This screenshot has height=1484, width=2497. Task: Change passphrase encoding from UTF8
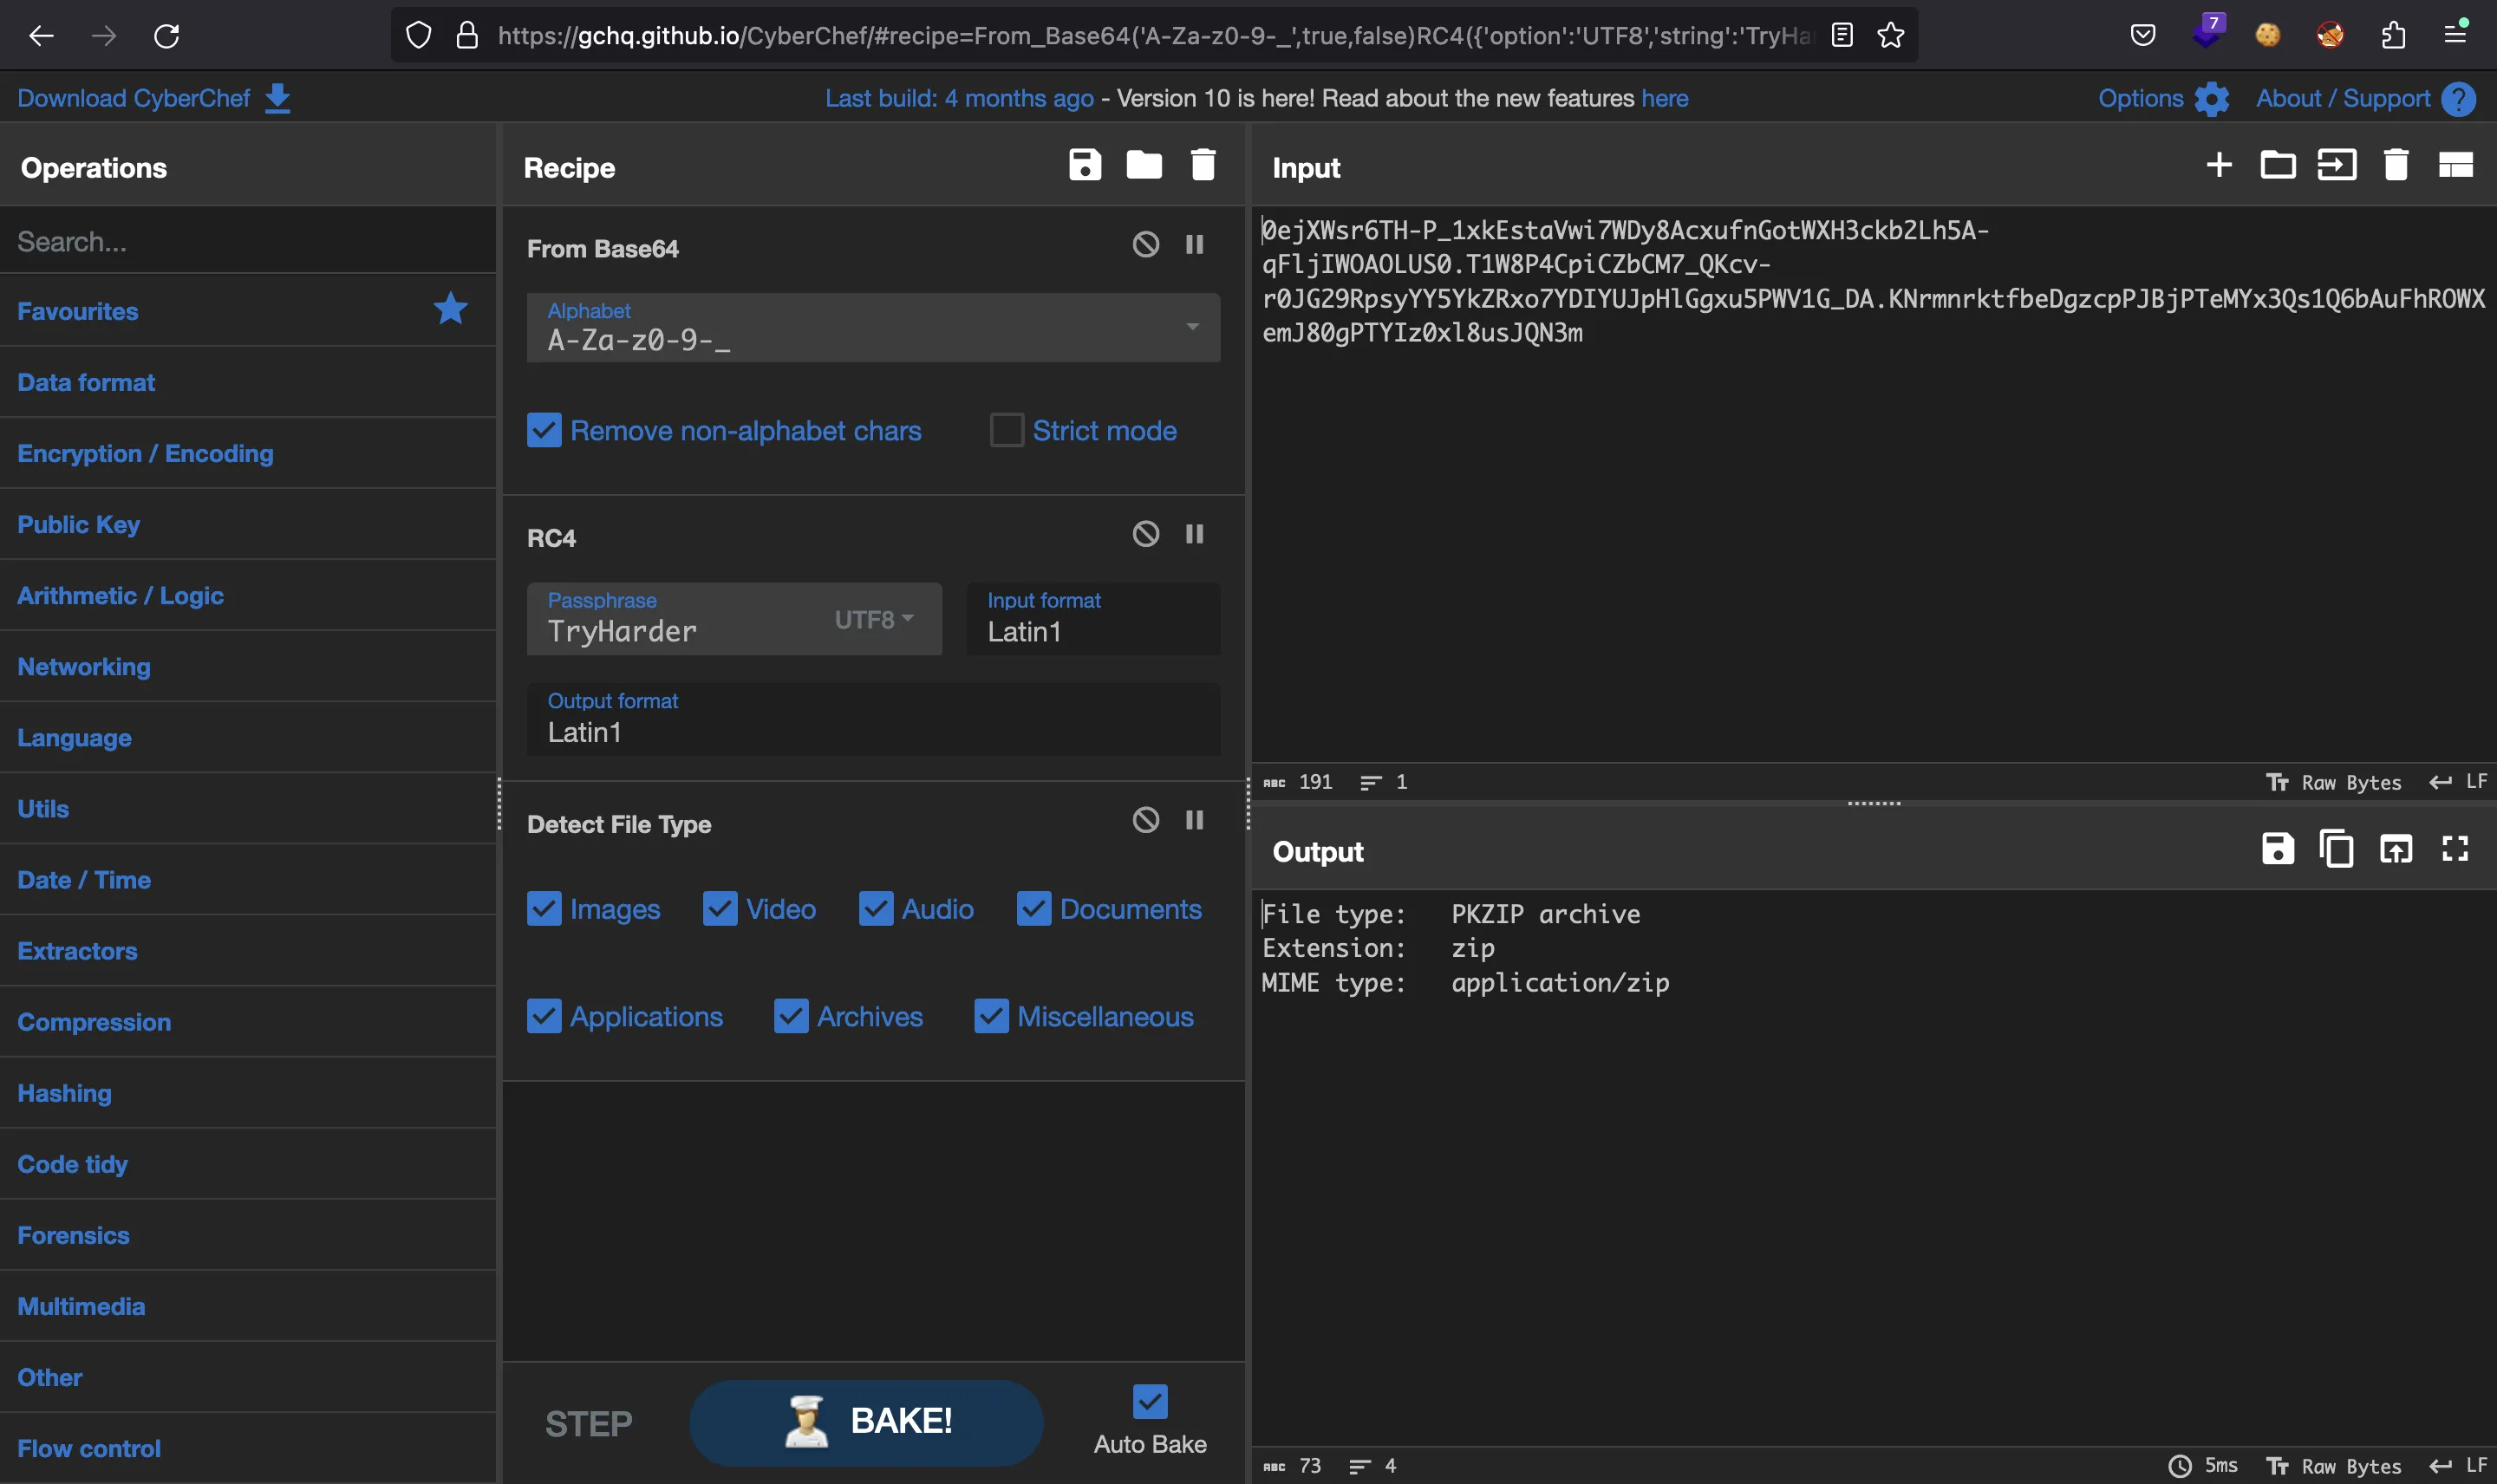point(874,620)
